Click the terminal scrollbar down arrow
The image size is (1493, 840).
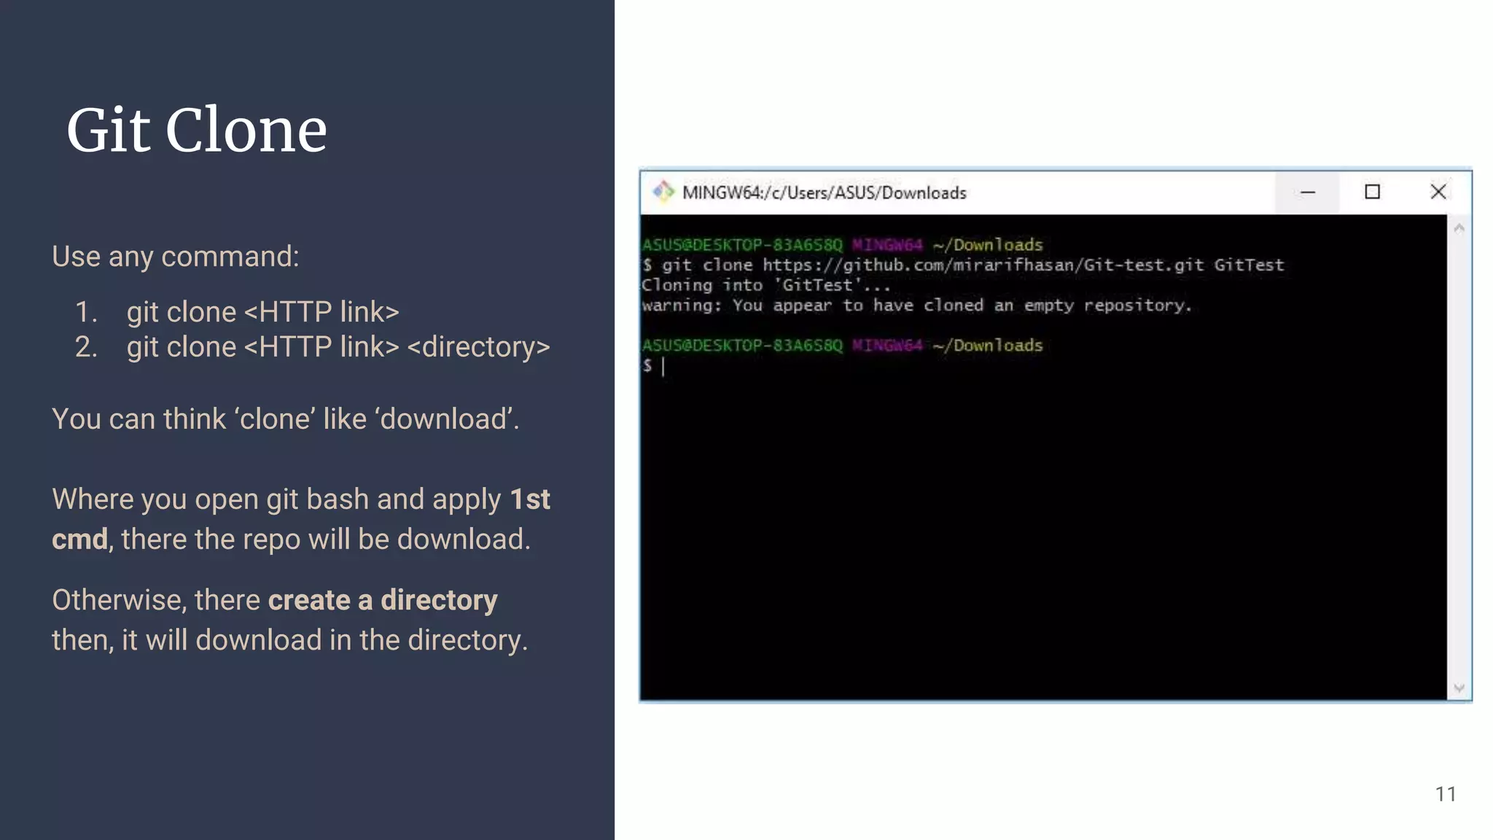(1459, 688)
